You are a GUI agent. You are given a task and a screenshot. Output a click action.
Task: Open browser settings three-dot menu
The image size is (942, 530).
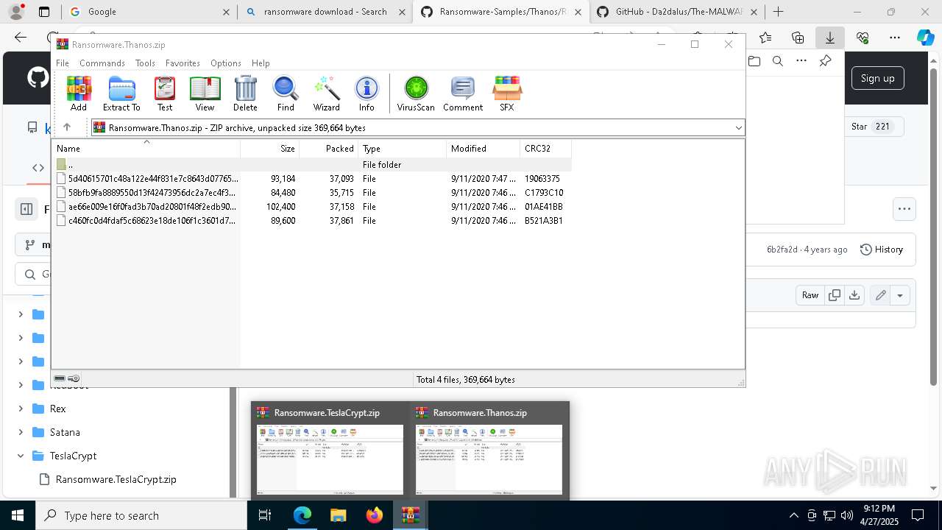(895, 38)
